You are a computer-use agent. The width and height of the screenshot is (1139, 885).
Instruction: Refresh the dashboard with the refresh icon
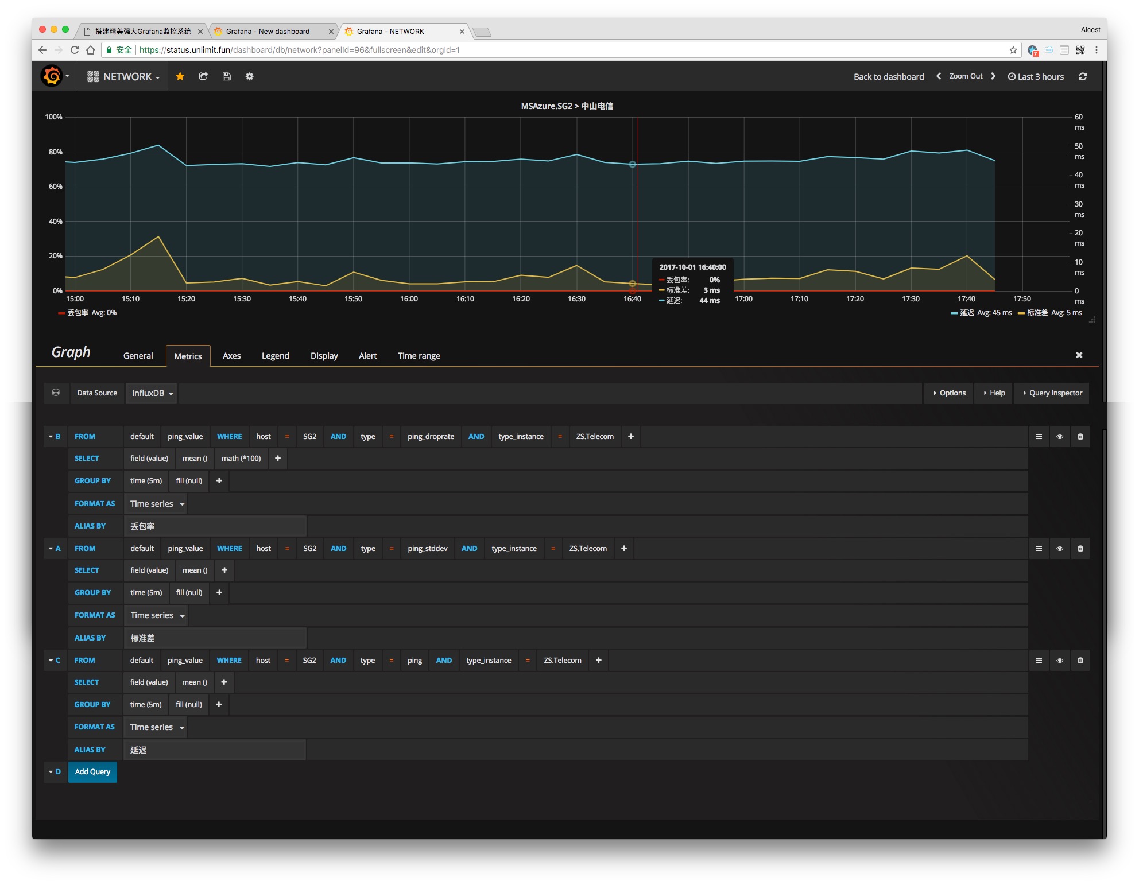click(1083, 76)
